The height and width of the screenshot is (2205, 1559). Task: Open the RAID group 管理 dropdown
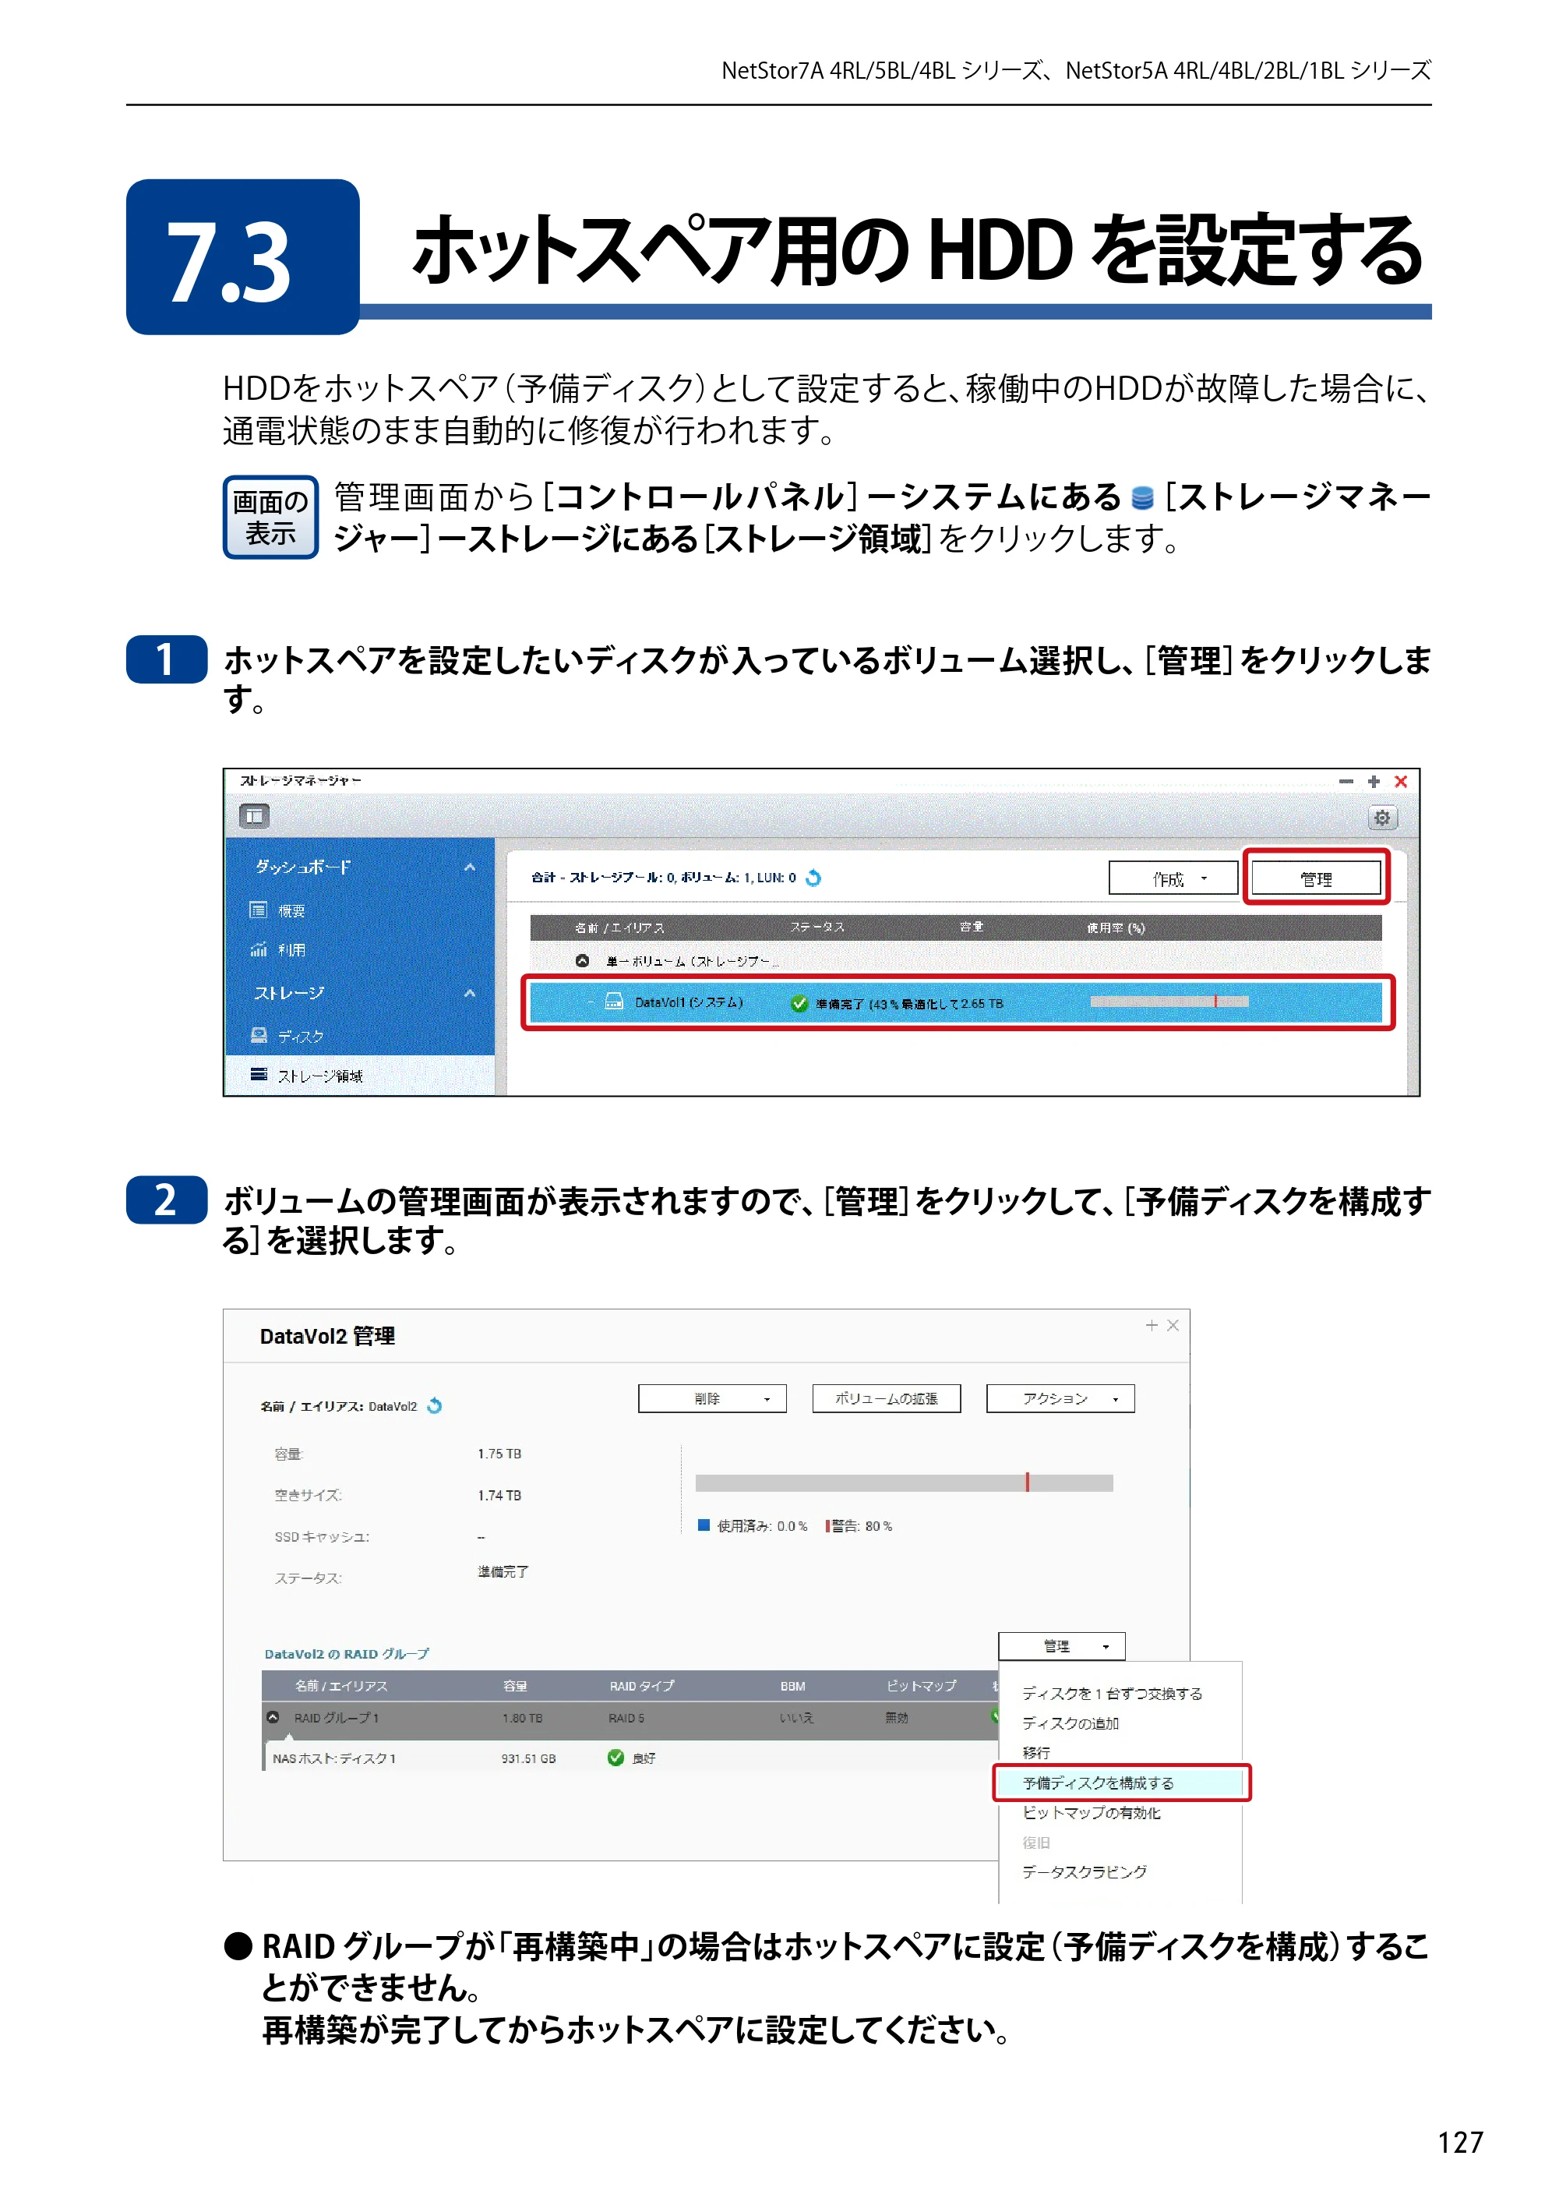pos(1061,1646)
